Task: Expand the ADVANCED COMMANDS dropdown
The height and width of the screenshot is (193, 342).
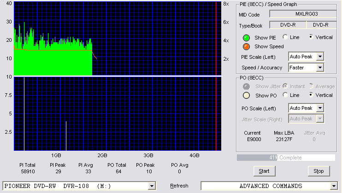Action: (334, 186)
